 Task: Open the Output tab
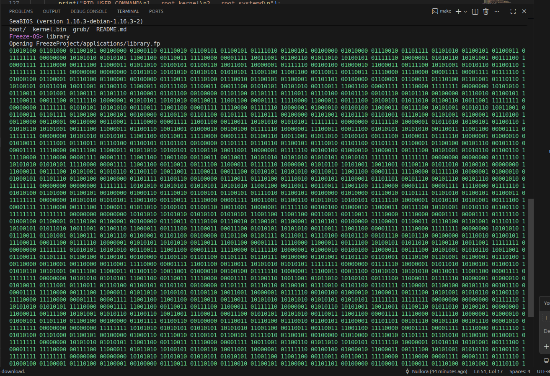[52, 11]
